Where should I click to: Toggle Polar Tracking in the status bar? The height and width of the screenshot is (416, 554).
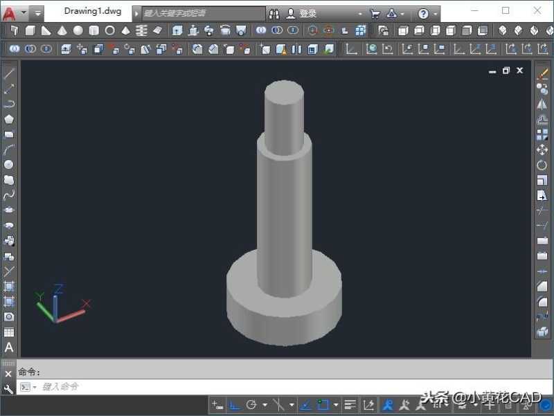(x=251, y=405)
